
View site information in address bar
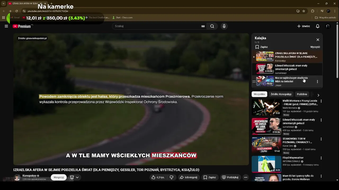point(24,11)
